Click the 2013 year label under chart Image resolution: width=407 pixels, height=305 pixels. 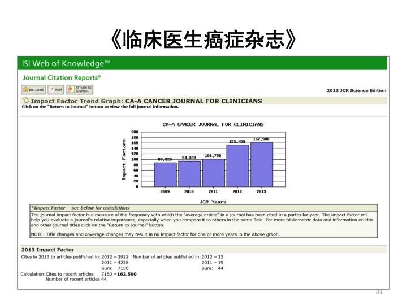pyautogui.click(x=261, y=191)
